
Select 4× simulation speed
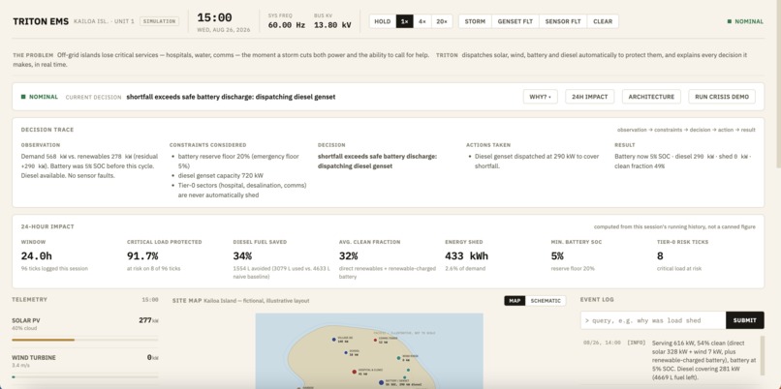(422, 21)
